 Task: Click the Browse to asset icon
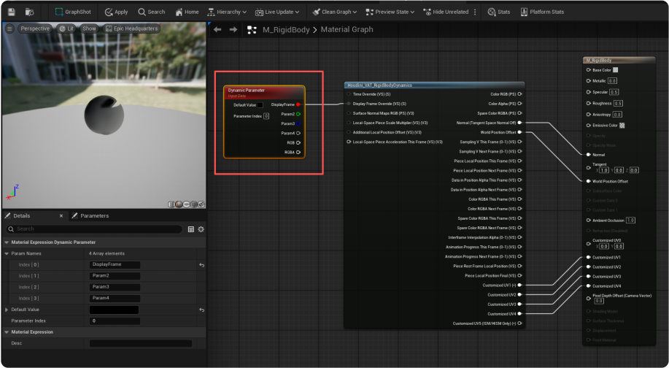(x=30, y=12)
